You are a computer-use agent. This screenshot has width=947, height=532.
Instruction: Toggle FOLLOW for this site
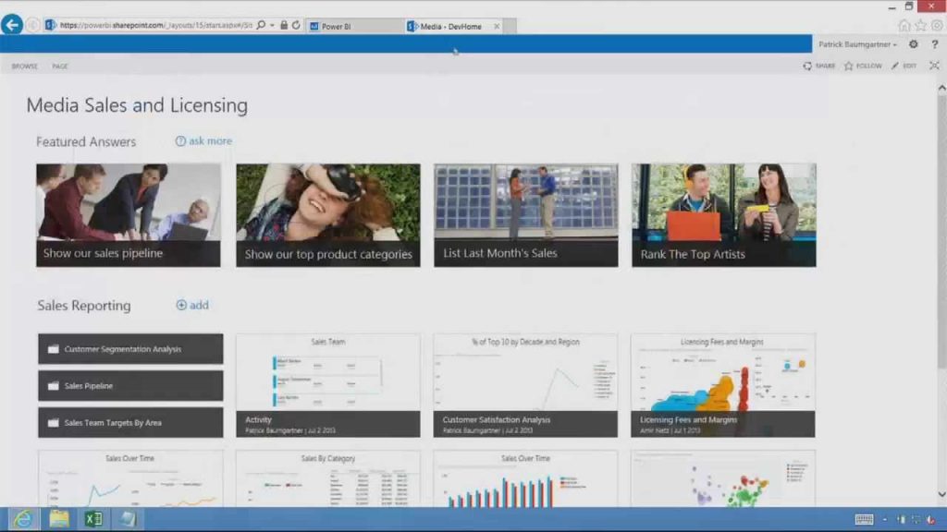(847, 66)
